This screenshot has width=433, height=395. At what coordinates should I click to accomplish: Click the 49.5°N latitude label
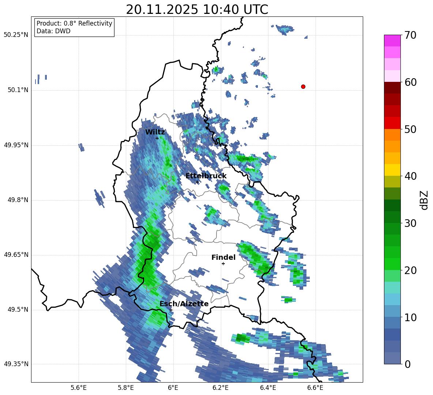(18, 309)
